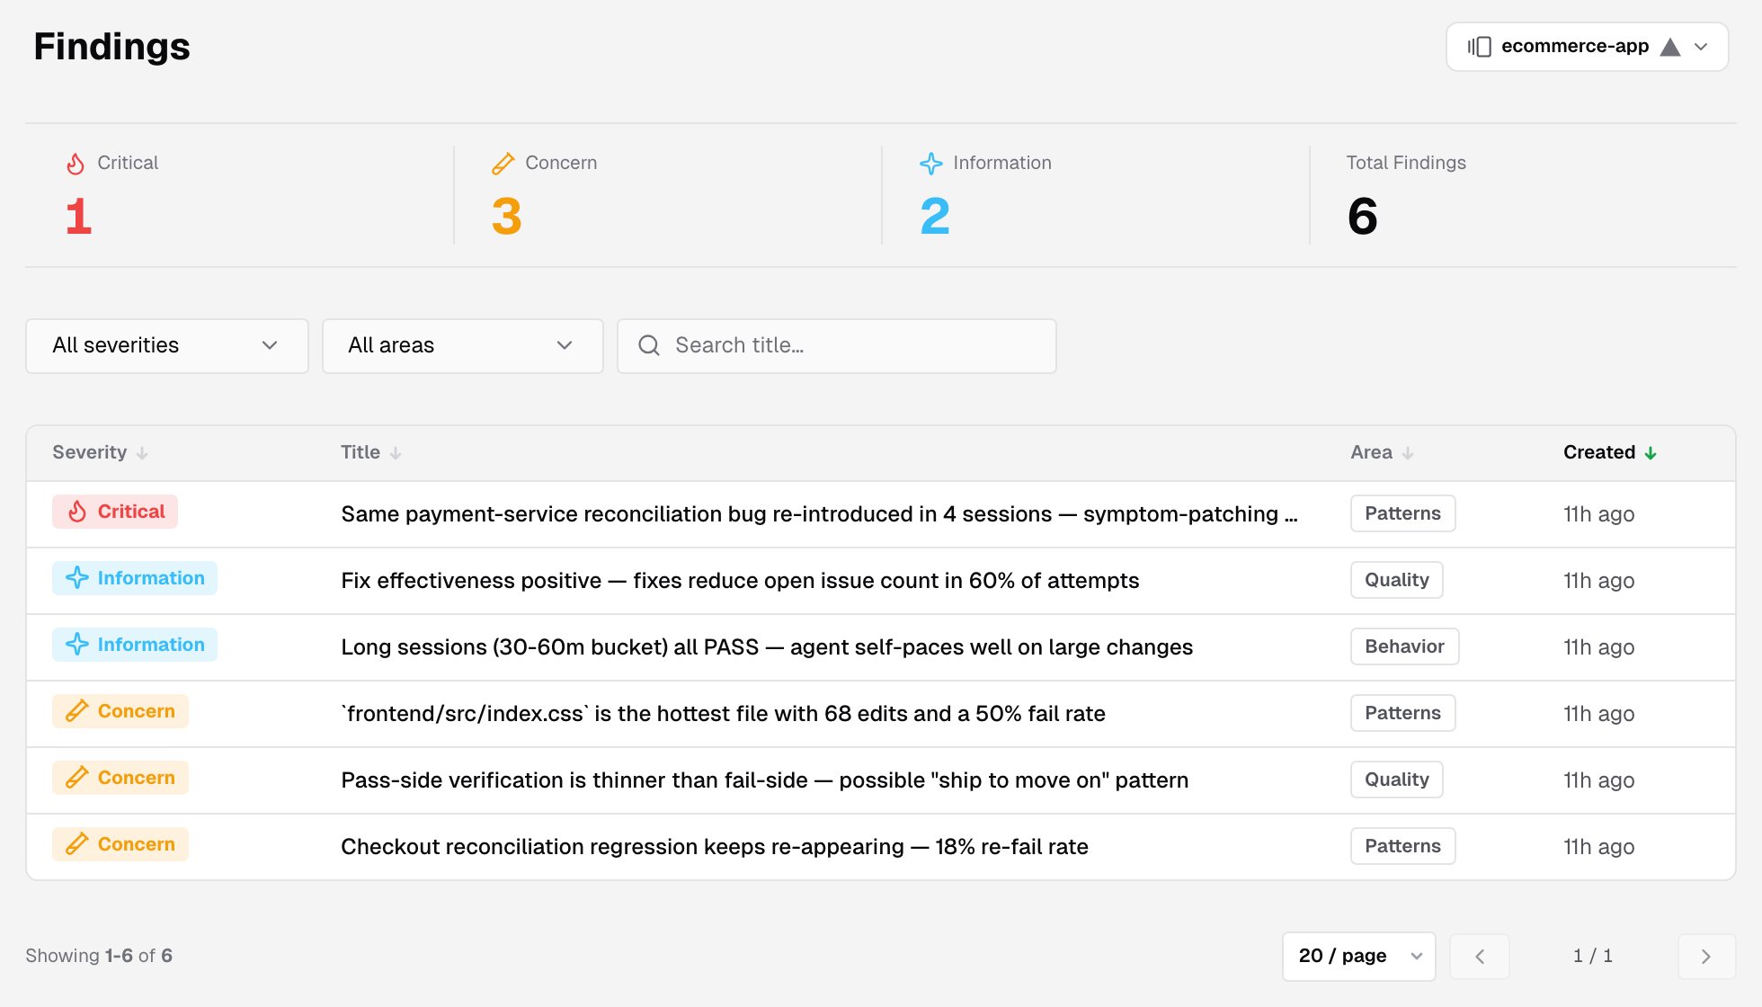
Task: Click the magnifier icon in search box
Action: coord(649,345)
